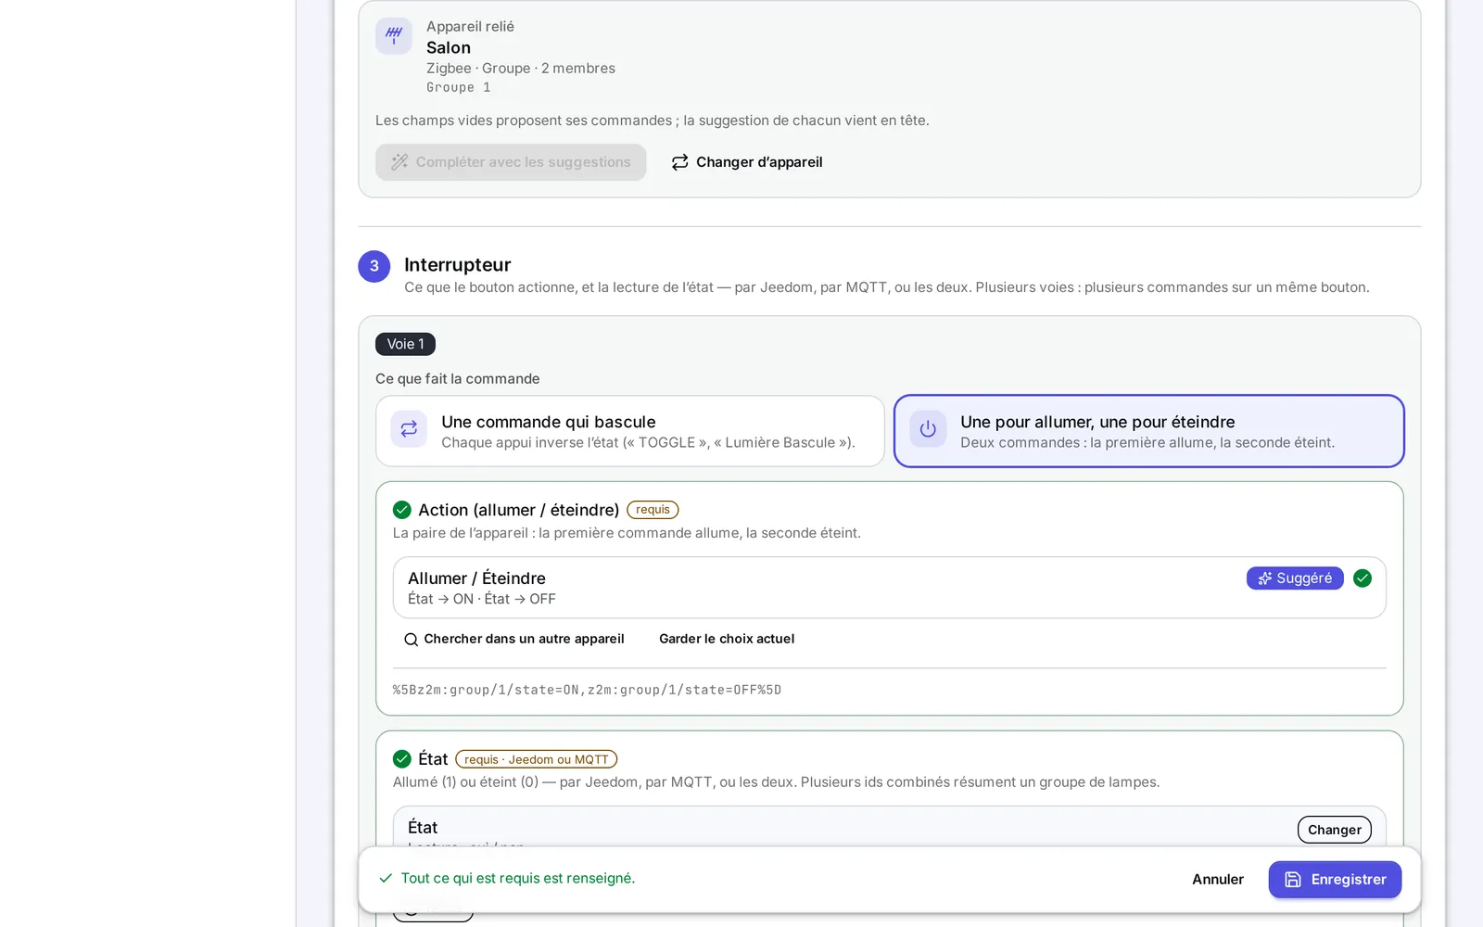Click the green check beside Action (allumer / éteindre)
This screenshot has width=1483, height=927.
pos(402,510)
